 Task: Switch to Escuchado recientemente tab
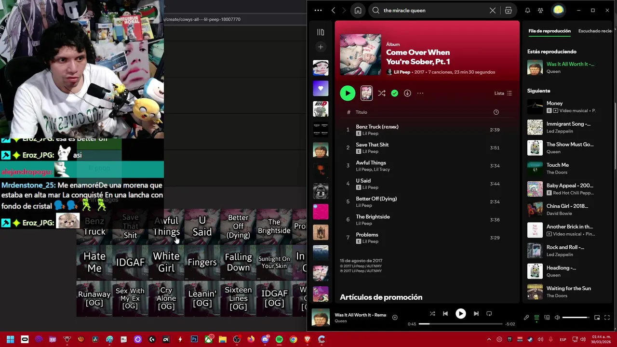click(596, 31)
